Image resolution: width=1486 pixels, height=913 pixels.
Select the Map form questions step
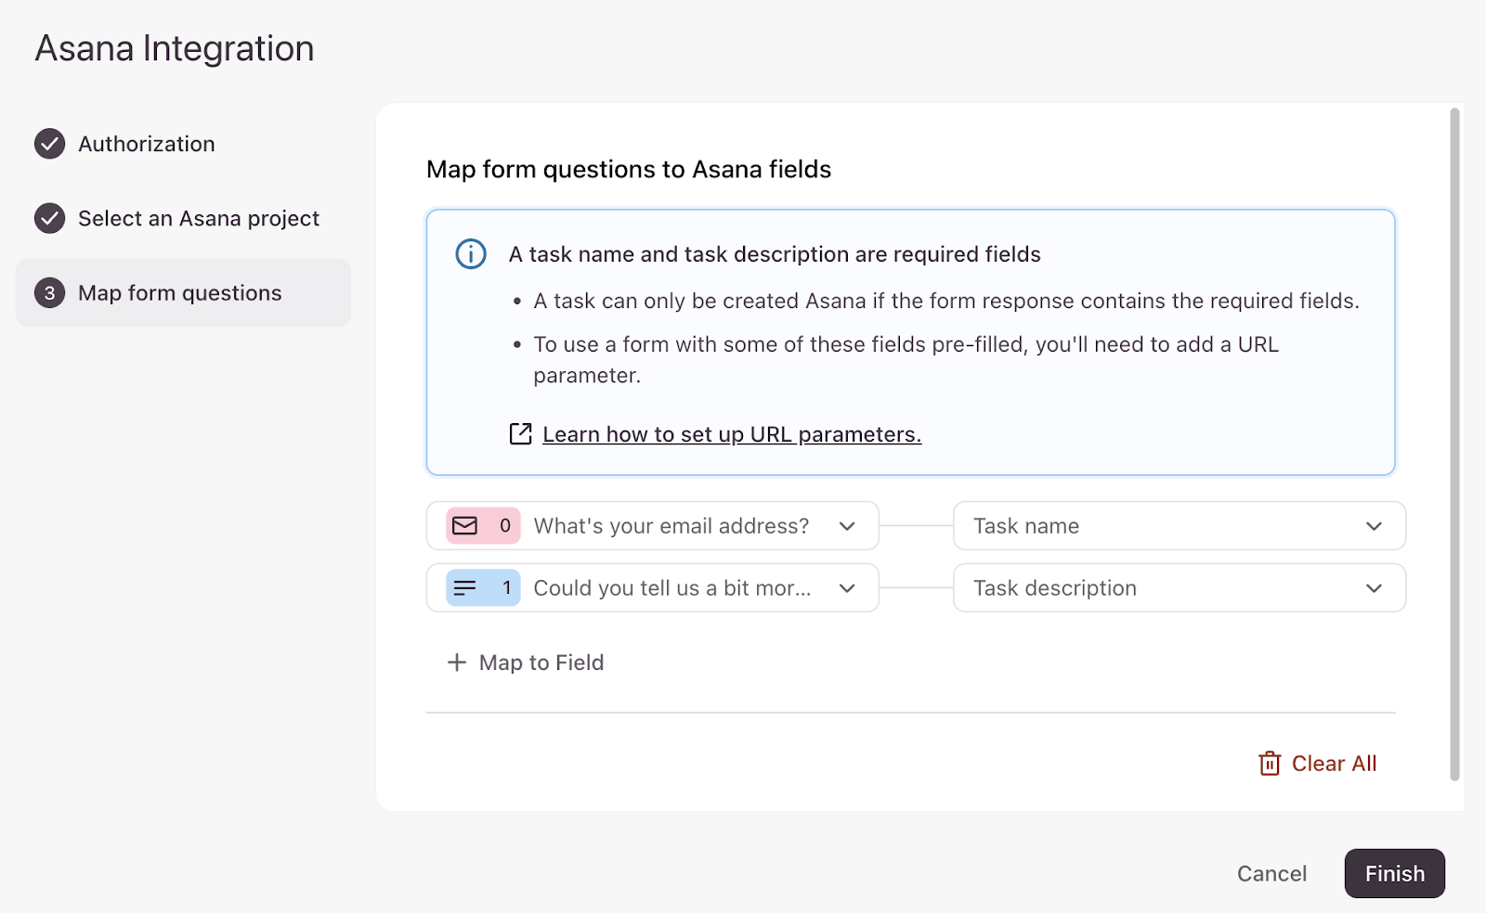click(x=180, y=293)
